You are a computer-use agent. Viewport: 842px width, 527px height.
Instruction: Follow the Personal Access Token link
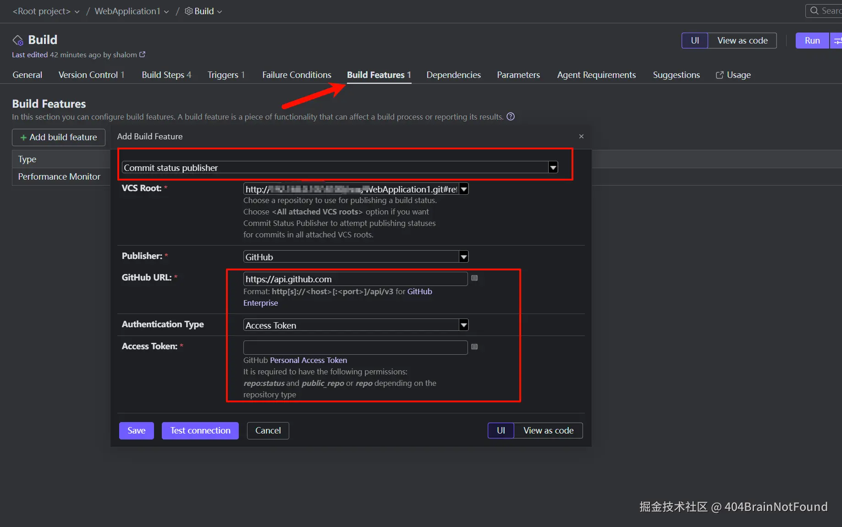(x=308, y=361)
